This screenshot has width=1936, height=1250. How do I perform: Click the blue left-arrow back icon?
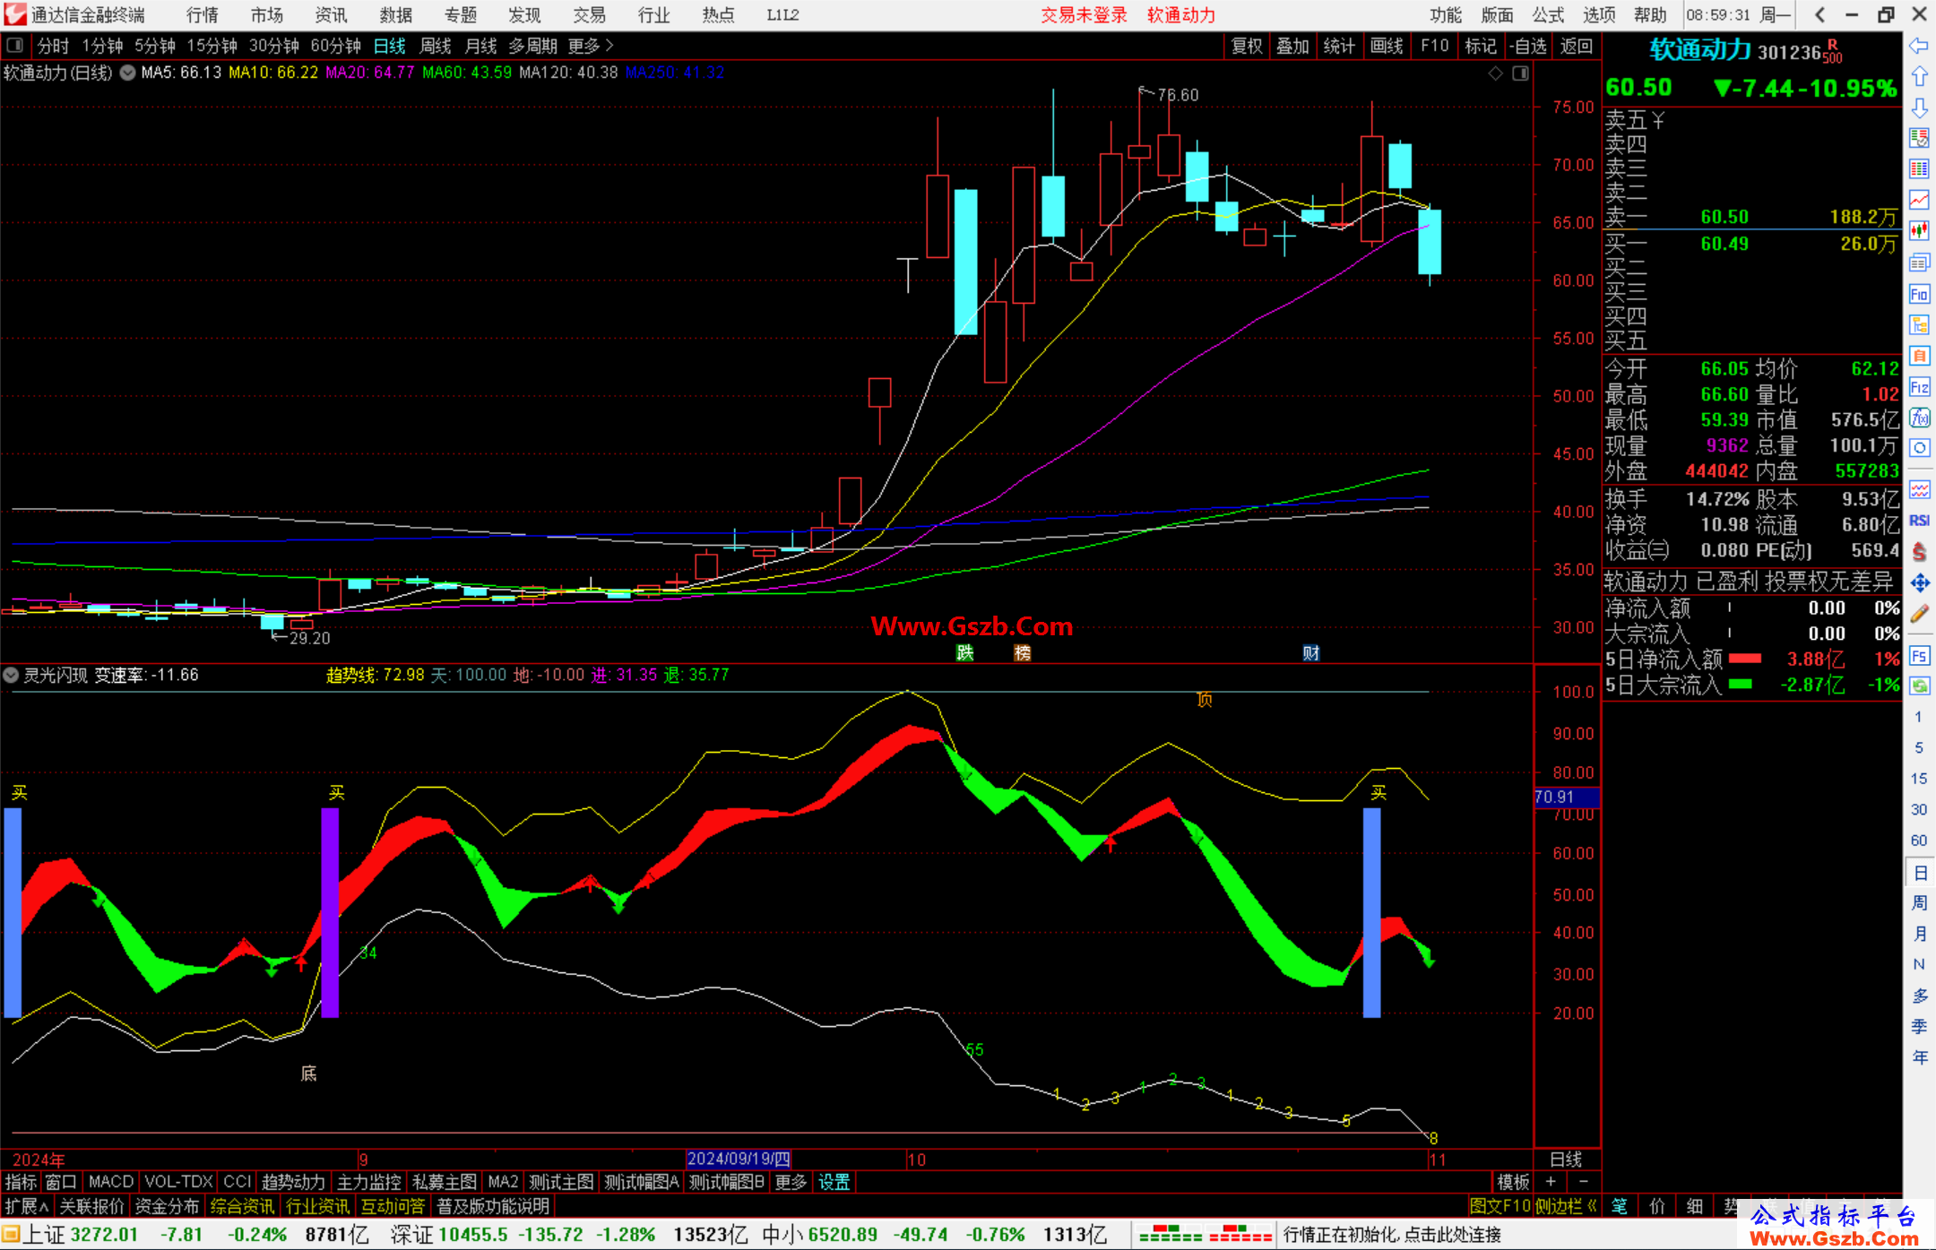tap(1919, 46)
